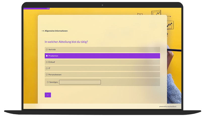Click the 17% progress label text

coord(48,9)
